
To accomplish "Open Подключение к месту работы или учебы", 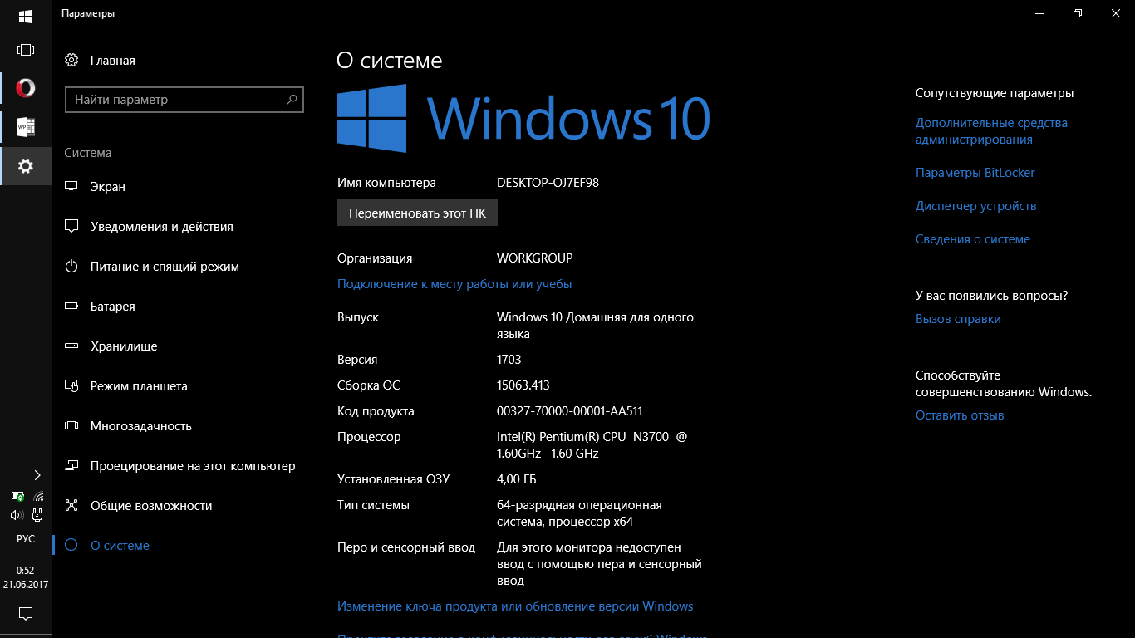I will [x=454, y=284].
